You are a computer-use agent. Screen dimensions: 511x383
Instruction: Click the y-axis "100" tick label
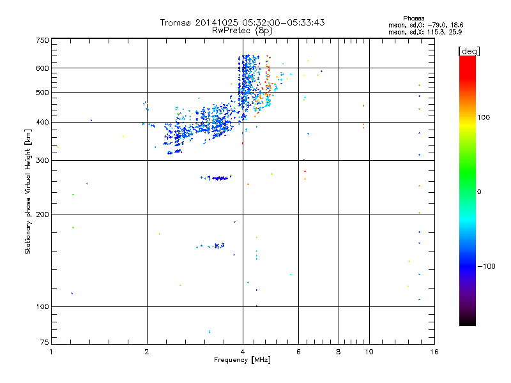point(42,307)
